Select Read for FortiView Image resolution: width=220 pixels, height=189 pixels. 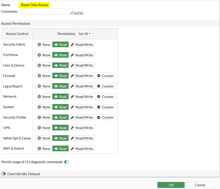click(x=60, y=55)
